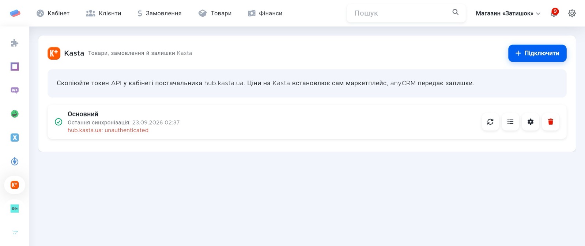
Task: Sync the Основний connection with the refresh icon
Action: (490, 122)
